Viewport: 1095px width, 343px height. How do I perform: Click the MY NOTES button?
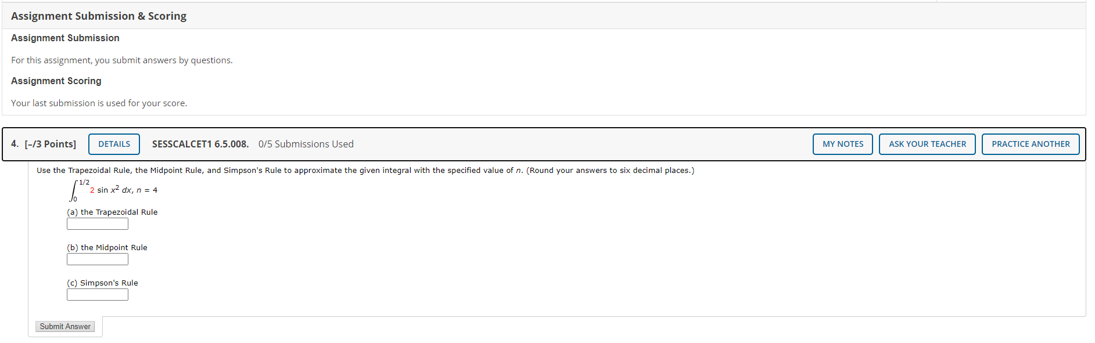[x=842, y=144]
